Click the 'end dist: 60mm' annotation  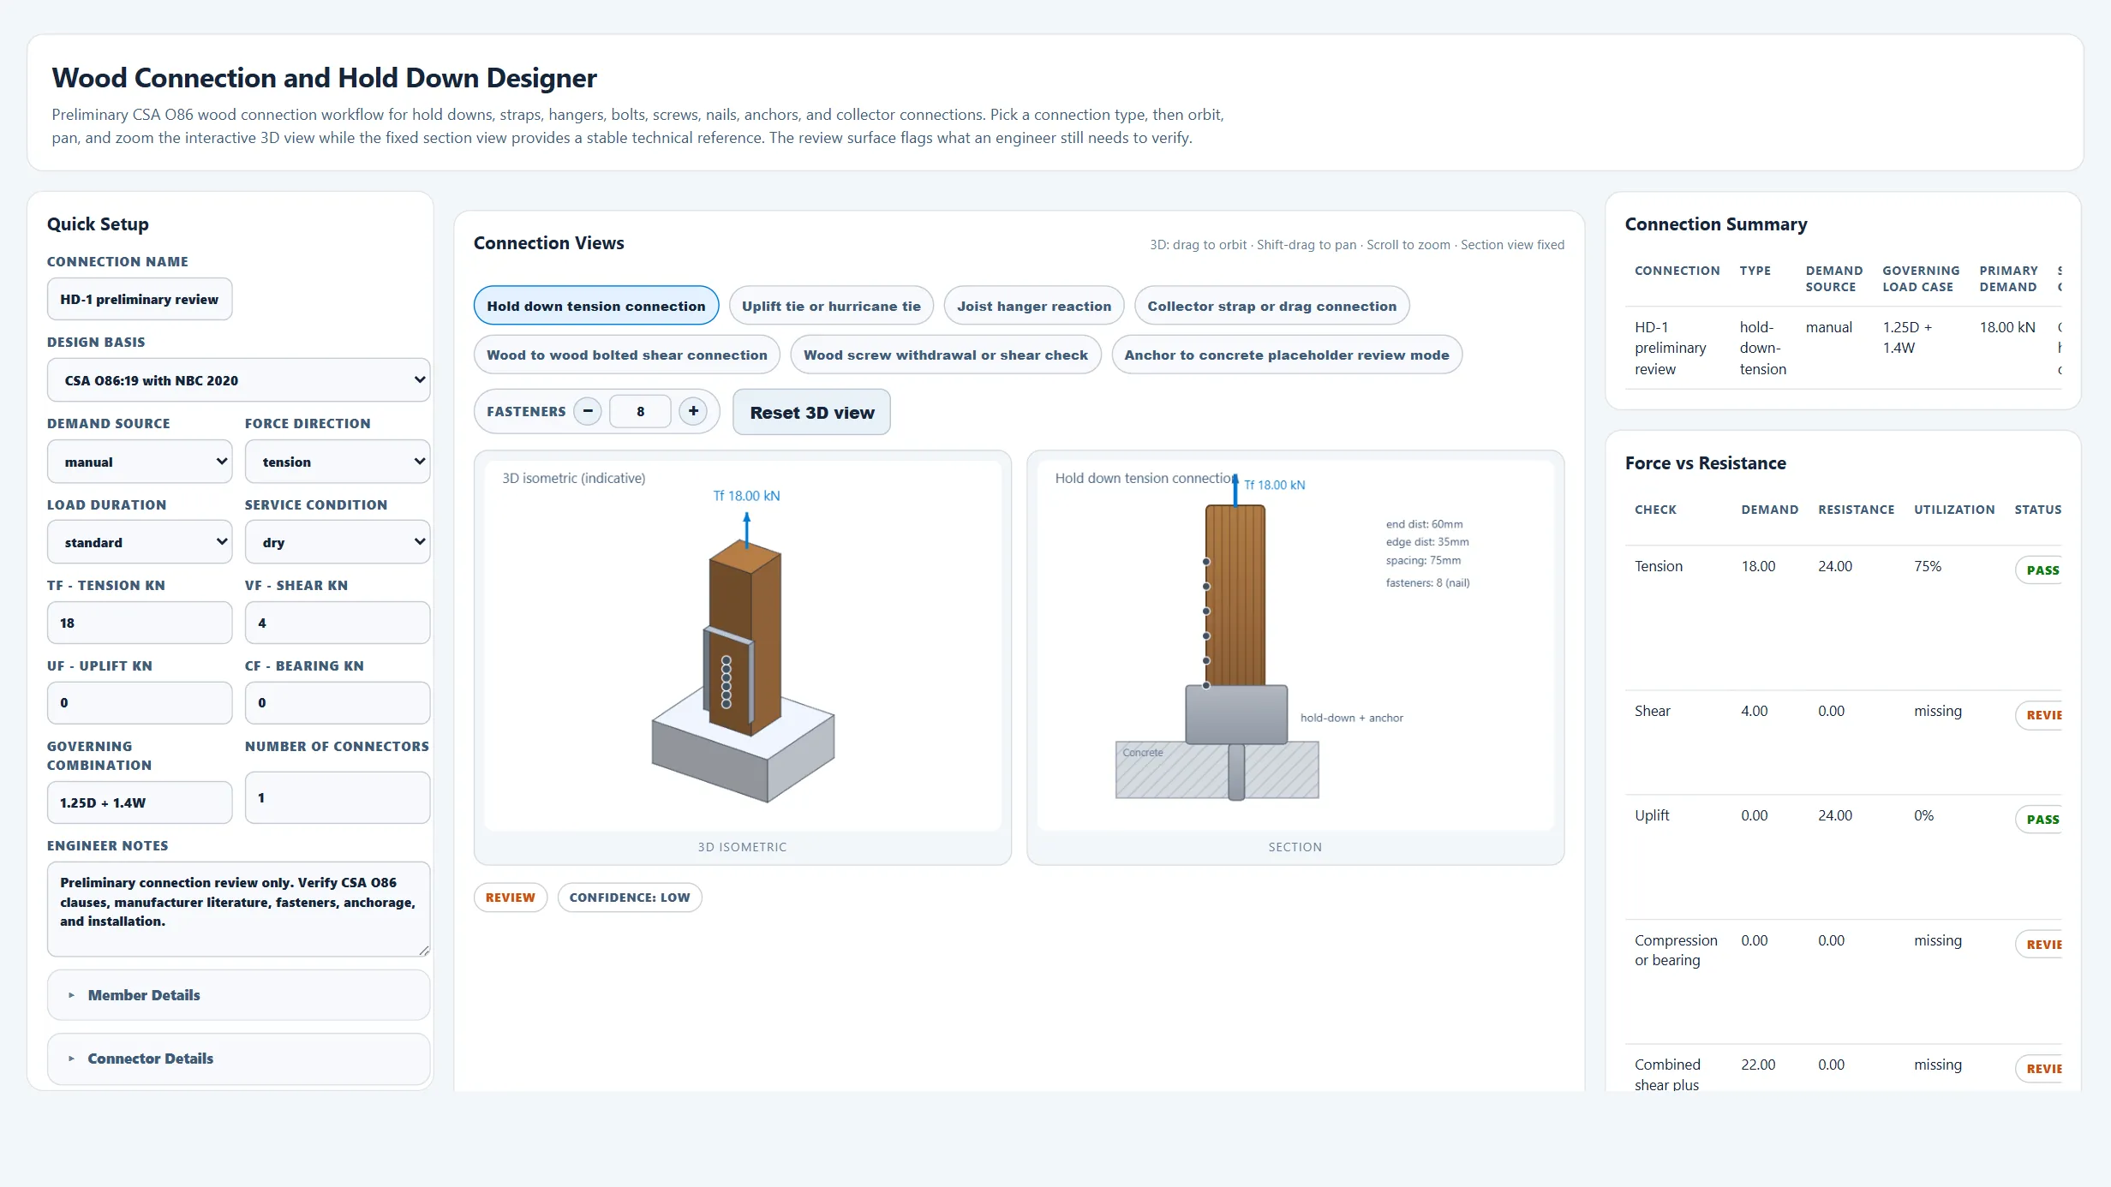click(x=1424, y=524)
